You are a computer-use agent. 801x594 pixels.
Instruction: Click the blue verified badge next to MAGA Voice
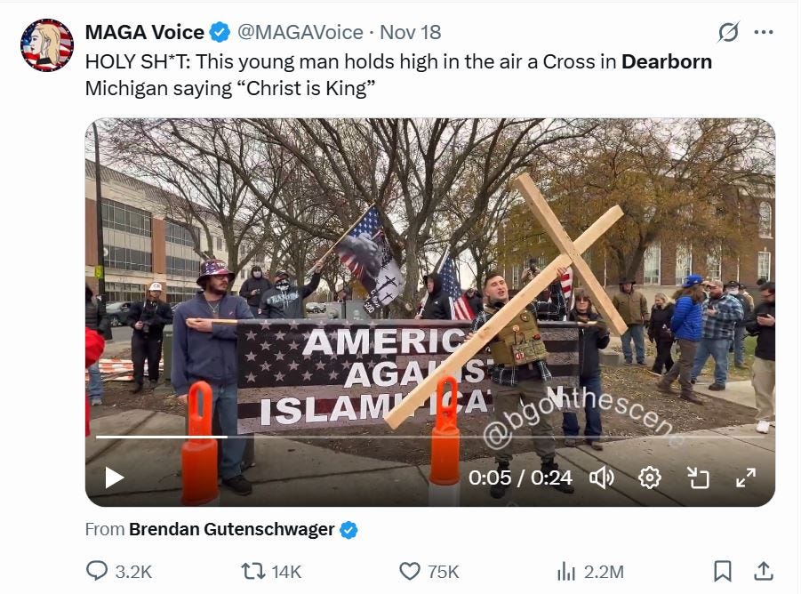tap(218, 30)
